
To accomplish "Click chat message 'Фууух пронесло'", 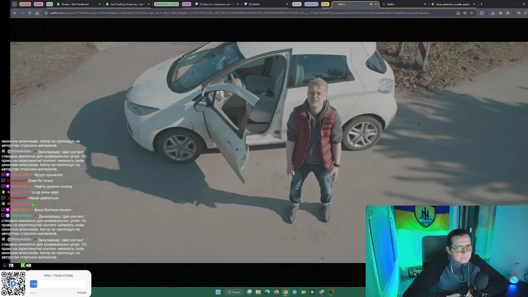I will (x=49, y=175).
